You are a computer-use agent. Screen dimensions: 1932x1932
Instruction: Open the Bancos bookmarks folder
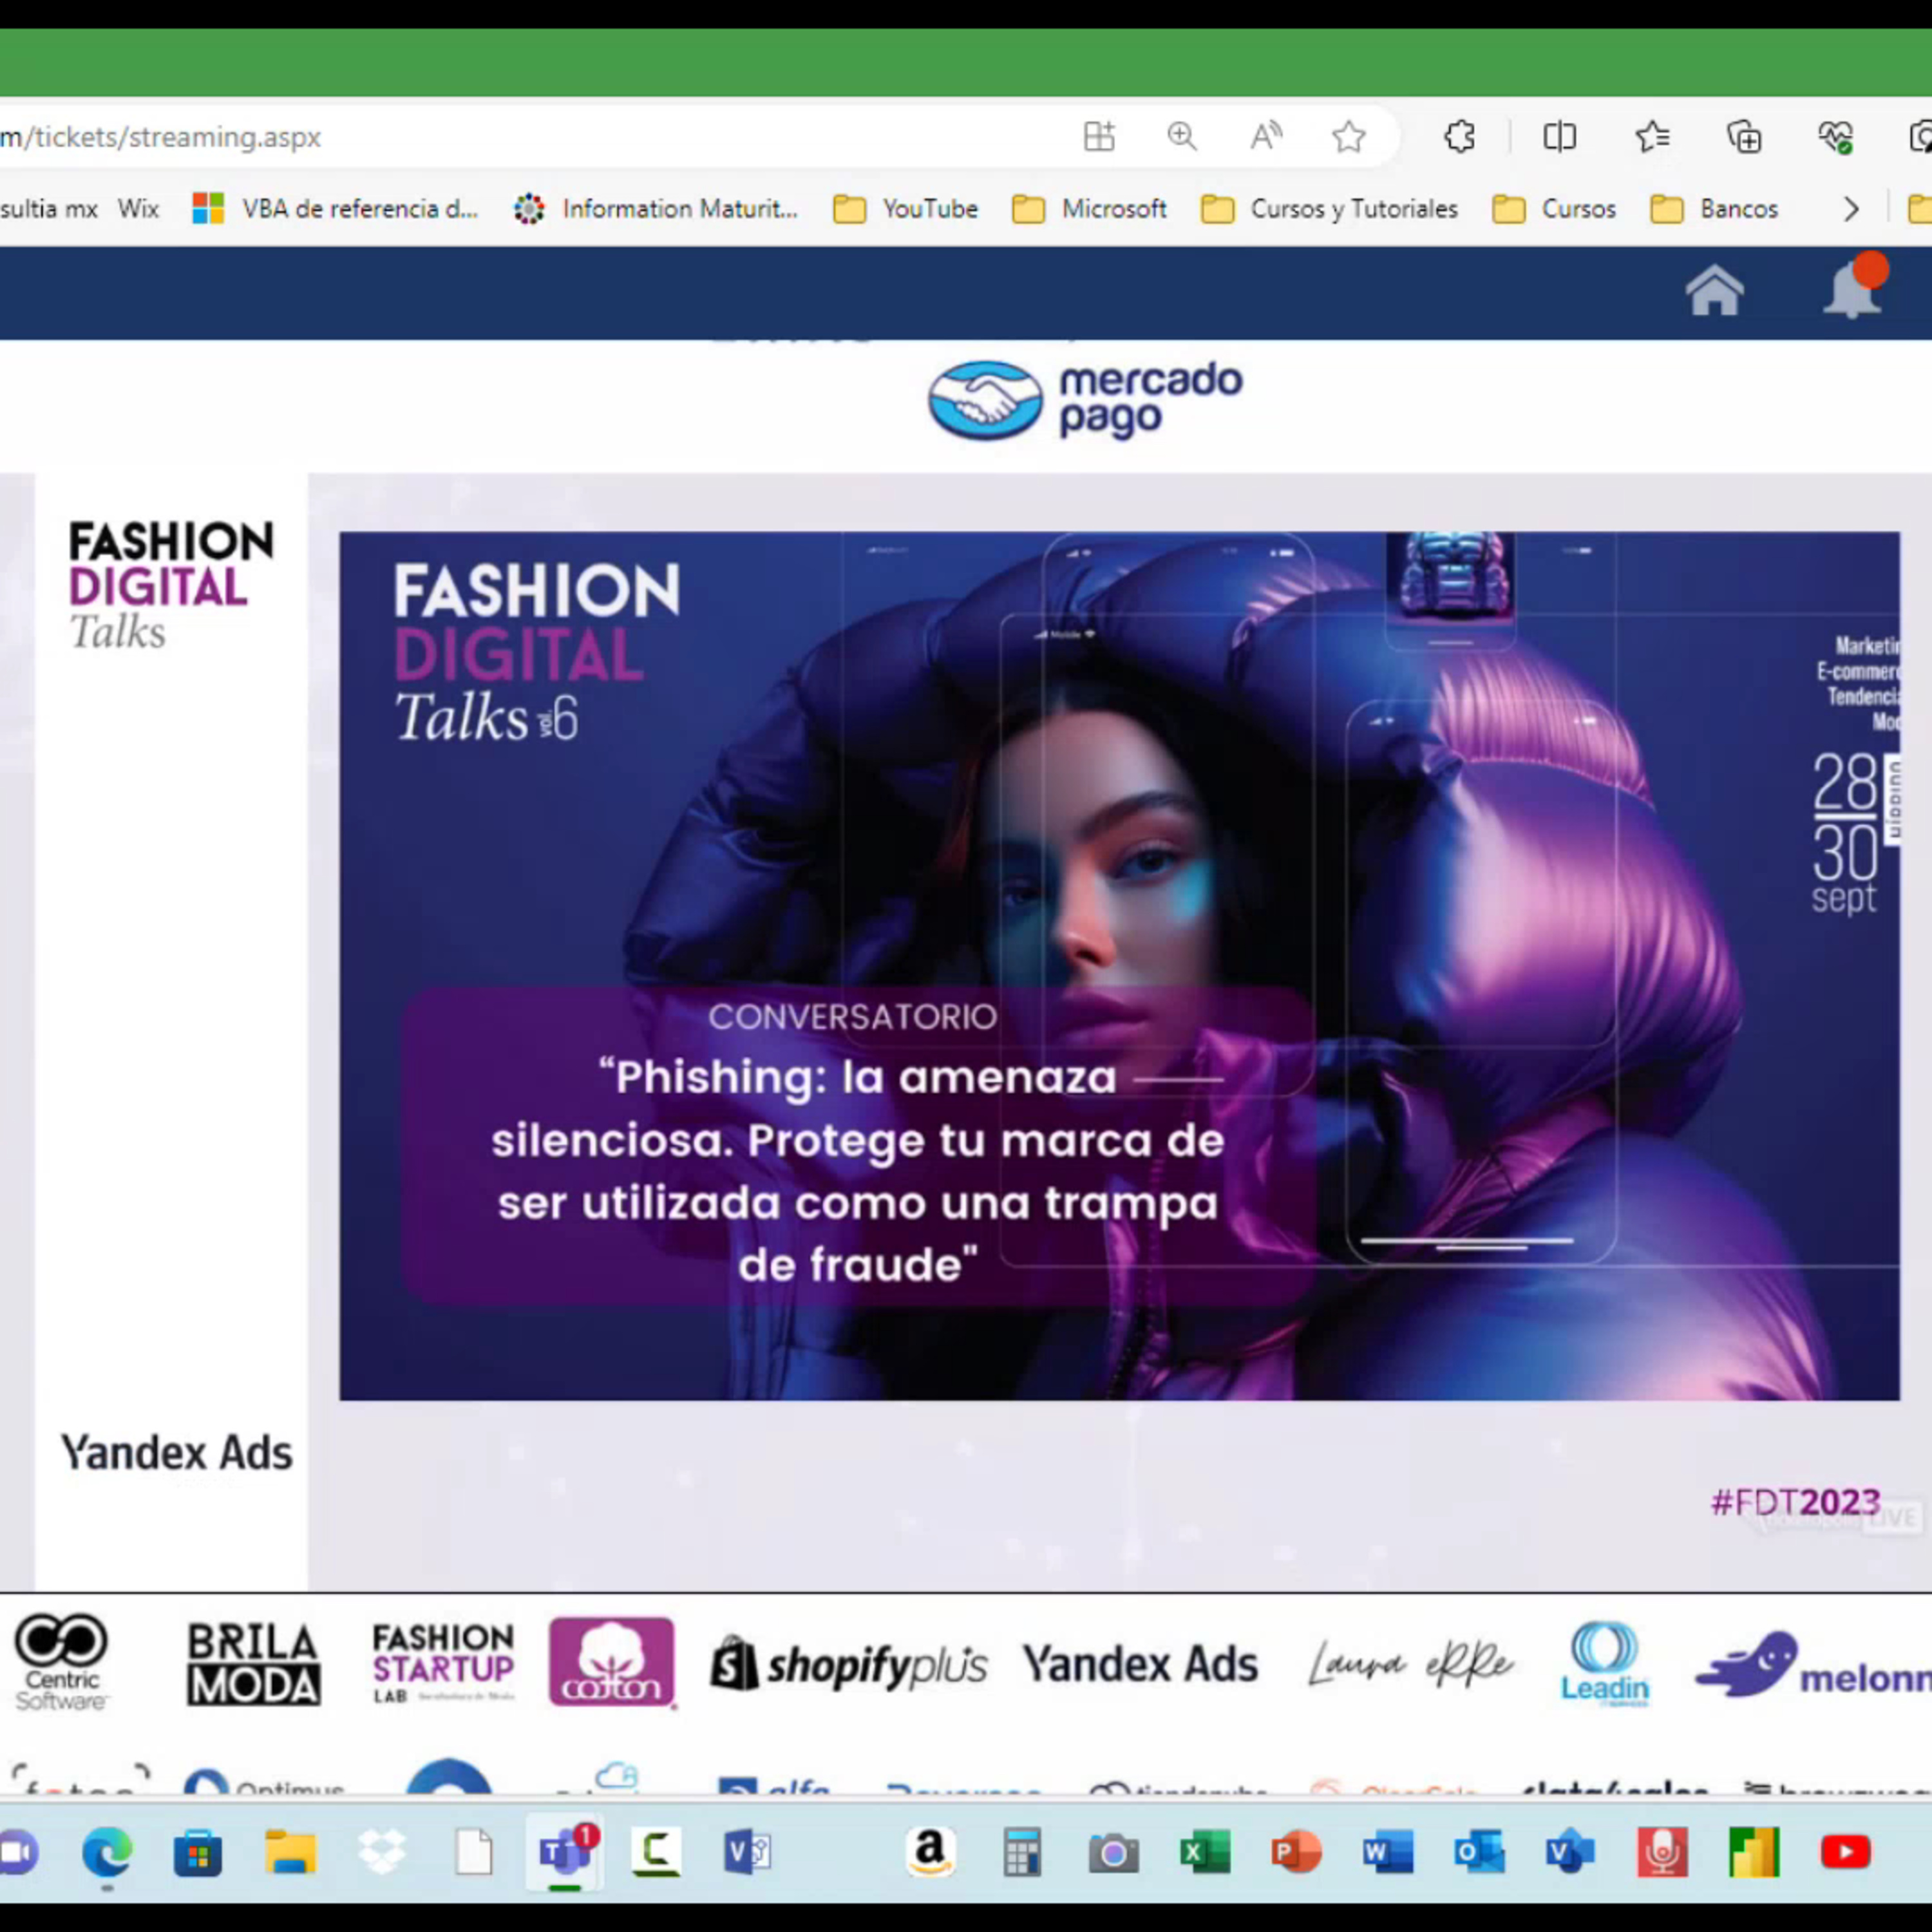(x=1714, y=209)
